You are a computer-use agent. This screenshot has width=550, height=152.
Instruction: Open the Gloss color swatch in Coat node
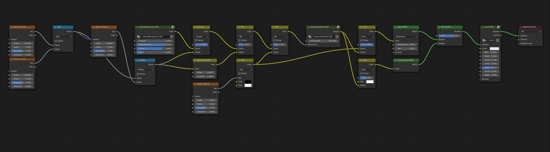click(x=494, y=49)
